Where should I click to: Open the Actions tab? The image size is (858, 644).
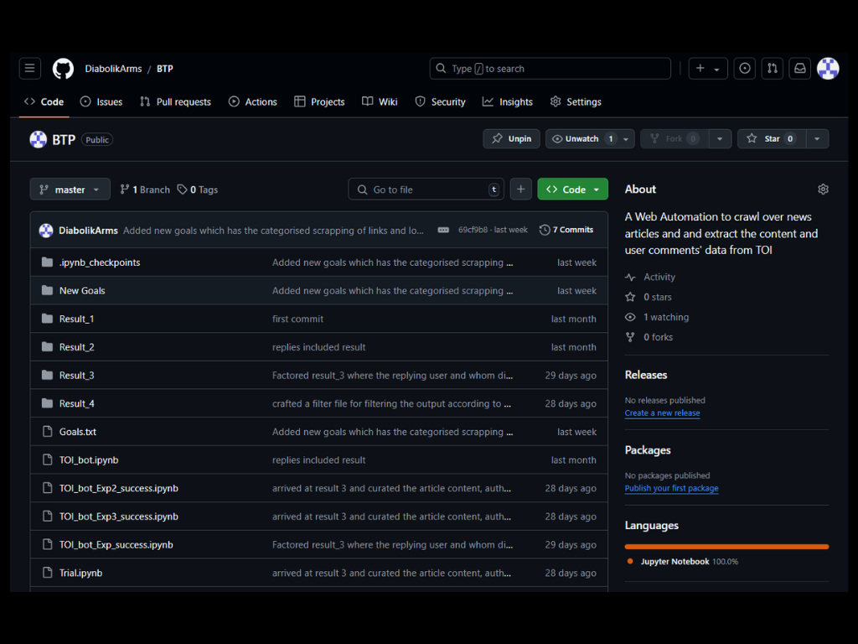point(253,101)
